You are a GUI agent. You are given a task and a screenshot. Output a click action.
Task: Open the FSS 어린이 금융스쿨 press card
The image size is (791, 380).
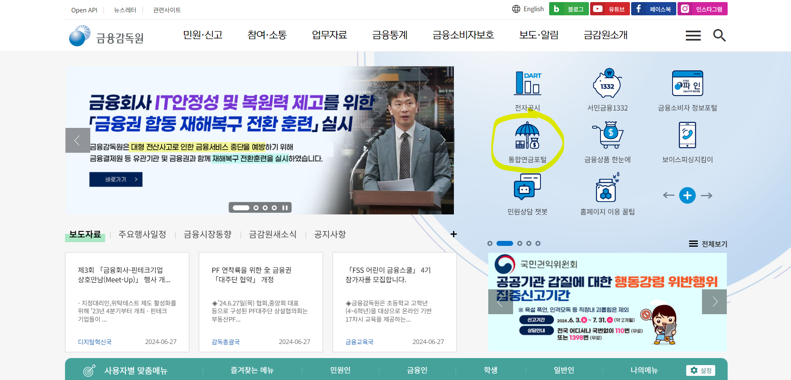[395, 302]
